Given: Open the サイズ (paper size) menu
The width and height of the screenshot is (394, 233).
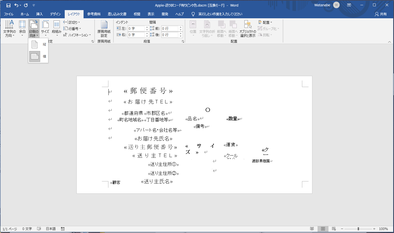Looking at the screenshot, I should pos(45,29).
